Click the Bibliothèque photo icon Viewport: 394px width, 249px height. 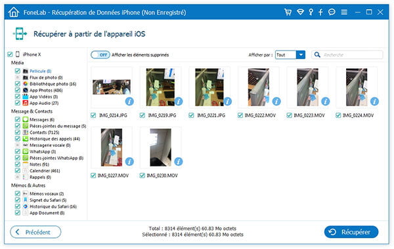click(26, 84)
